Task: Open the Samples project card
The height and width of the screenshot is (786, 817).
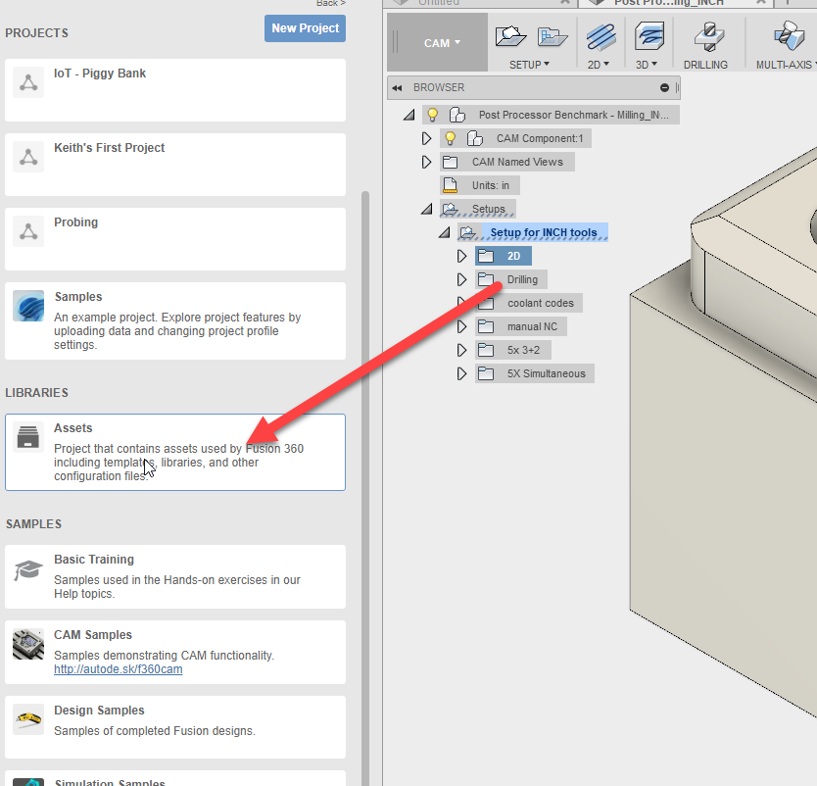Action: [x=175, y=321]
